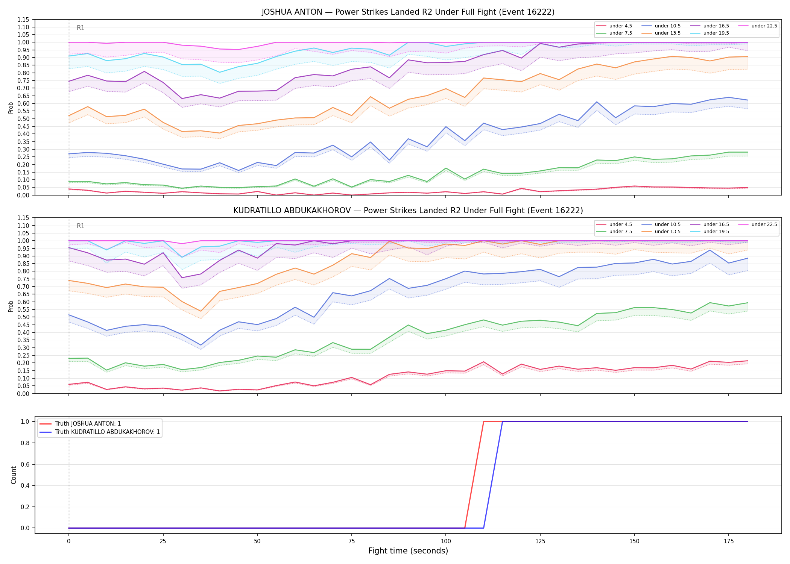The image size is (790, 564).
Task: Click the R1 label in middle chart
Action: pyautogui.click(x=81, y=226)
